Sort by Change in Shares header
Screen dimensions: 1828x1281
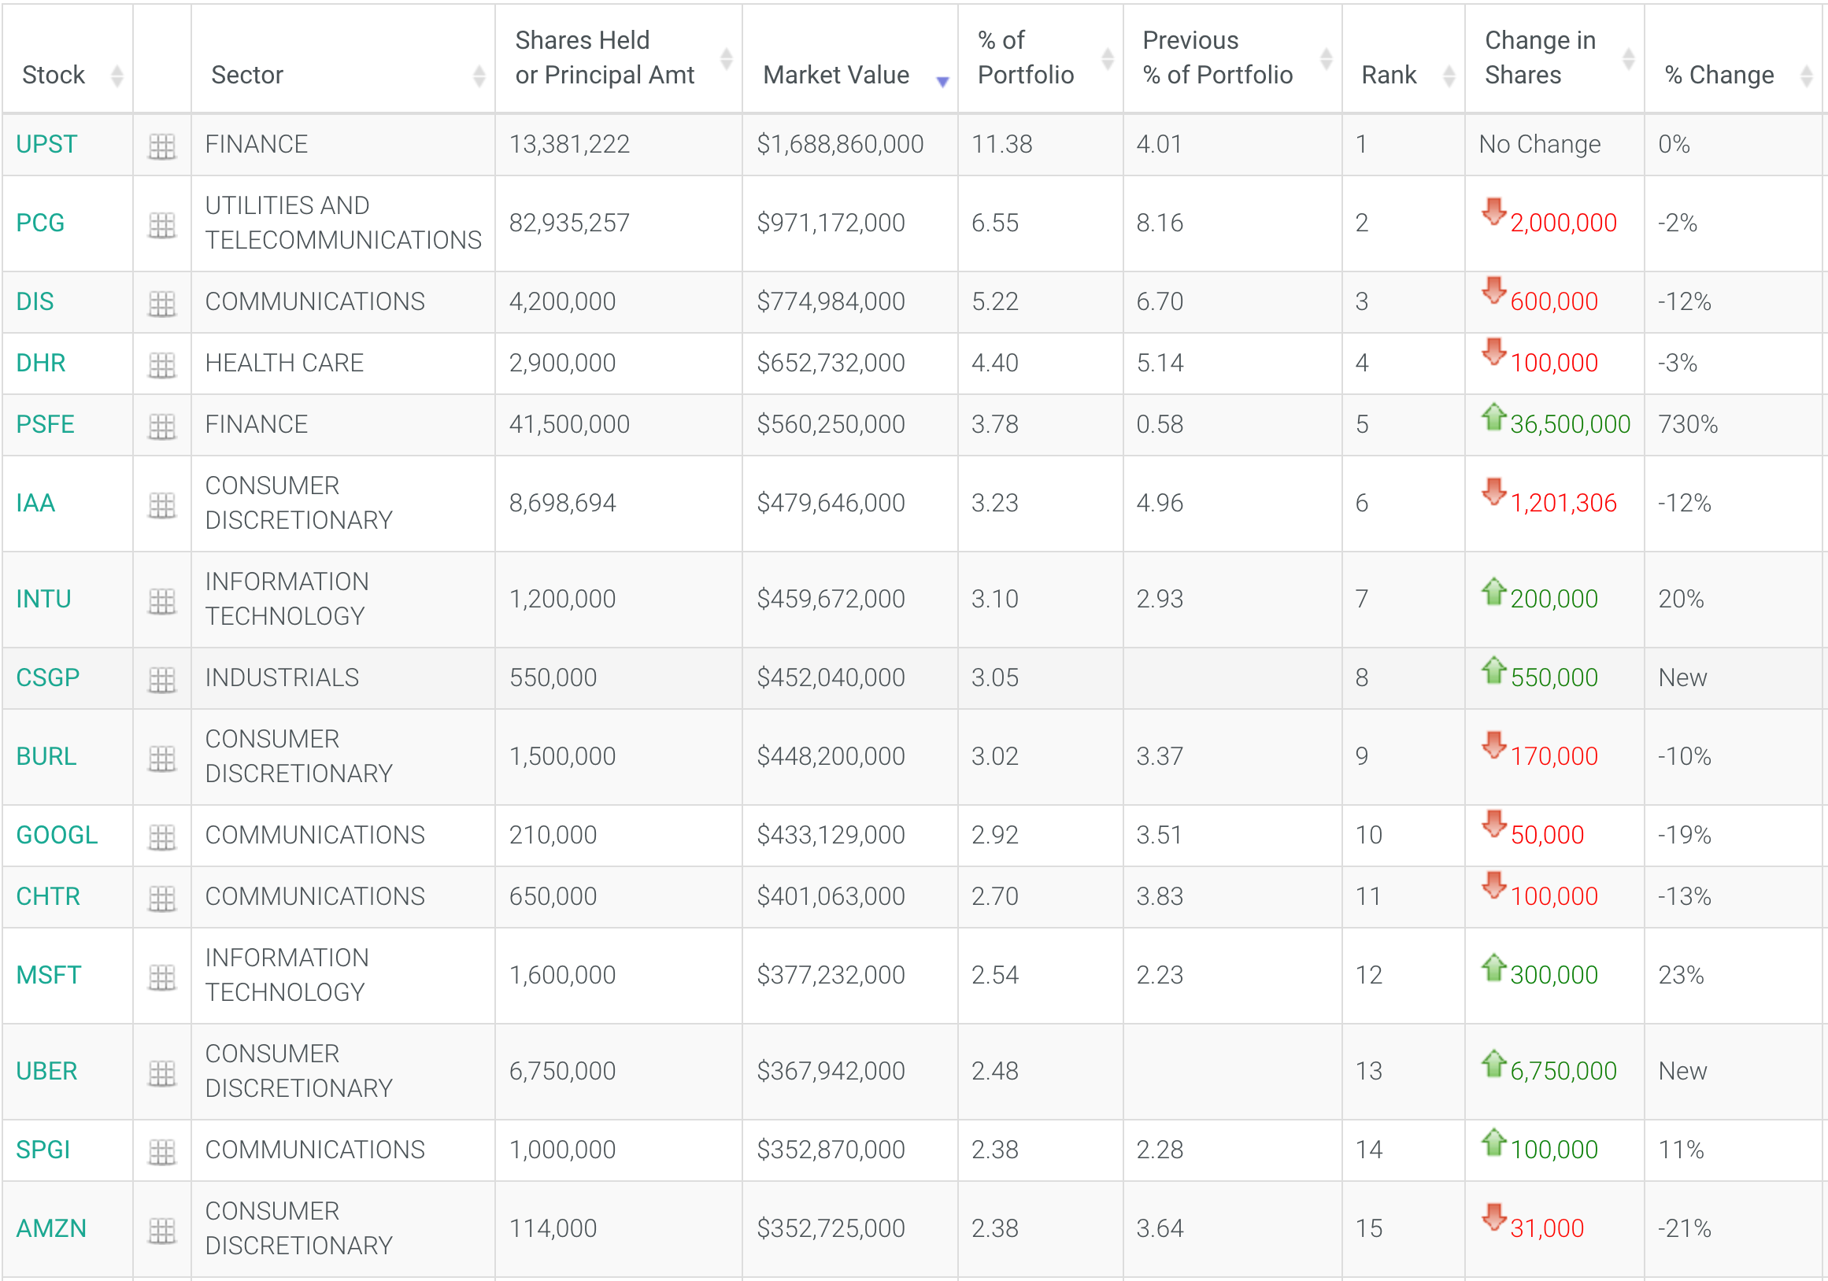pyautogui.click(x=1554, y=59)
